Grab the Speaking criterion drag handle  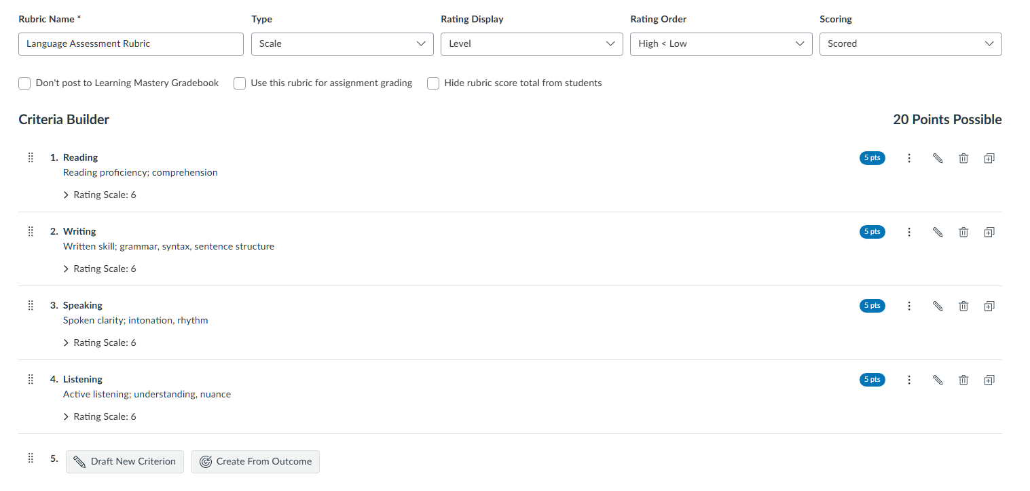coord(31,305)
